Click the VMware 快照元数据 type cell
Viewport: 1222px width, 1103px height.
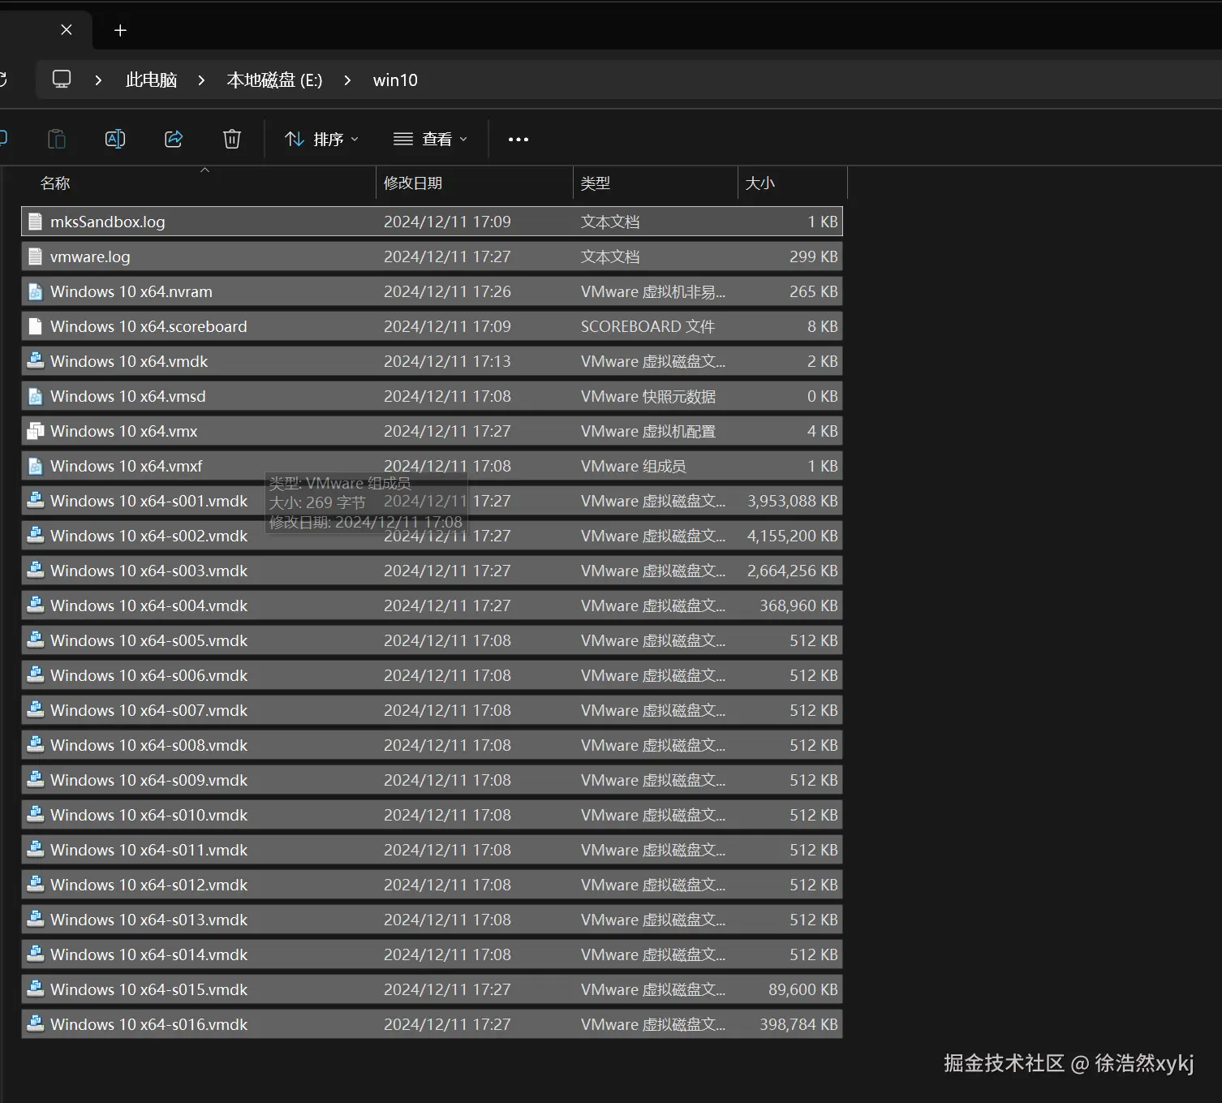point(648,396)
